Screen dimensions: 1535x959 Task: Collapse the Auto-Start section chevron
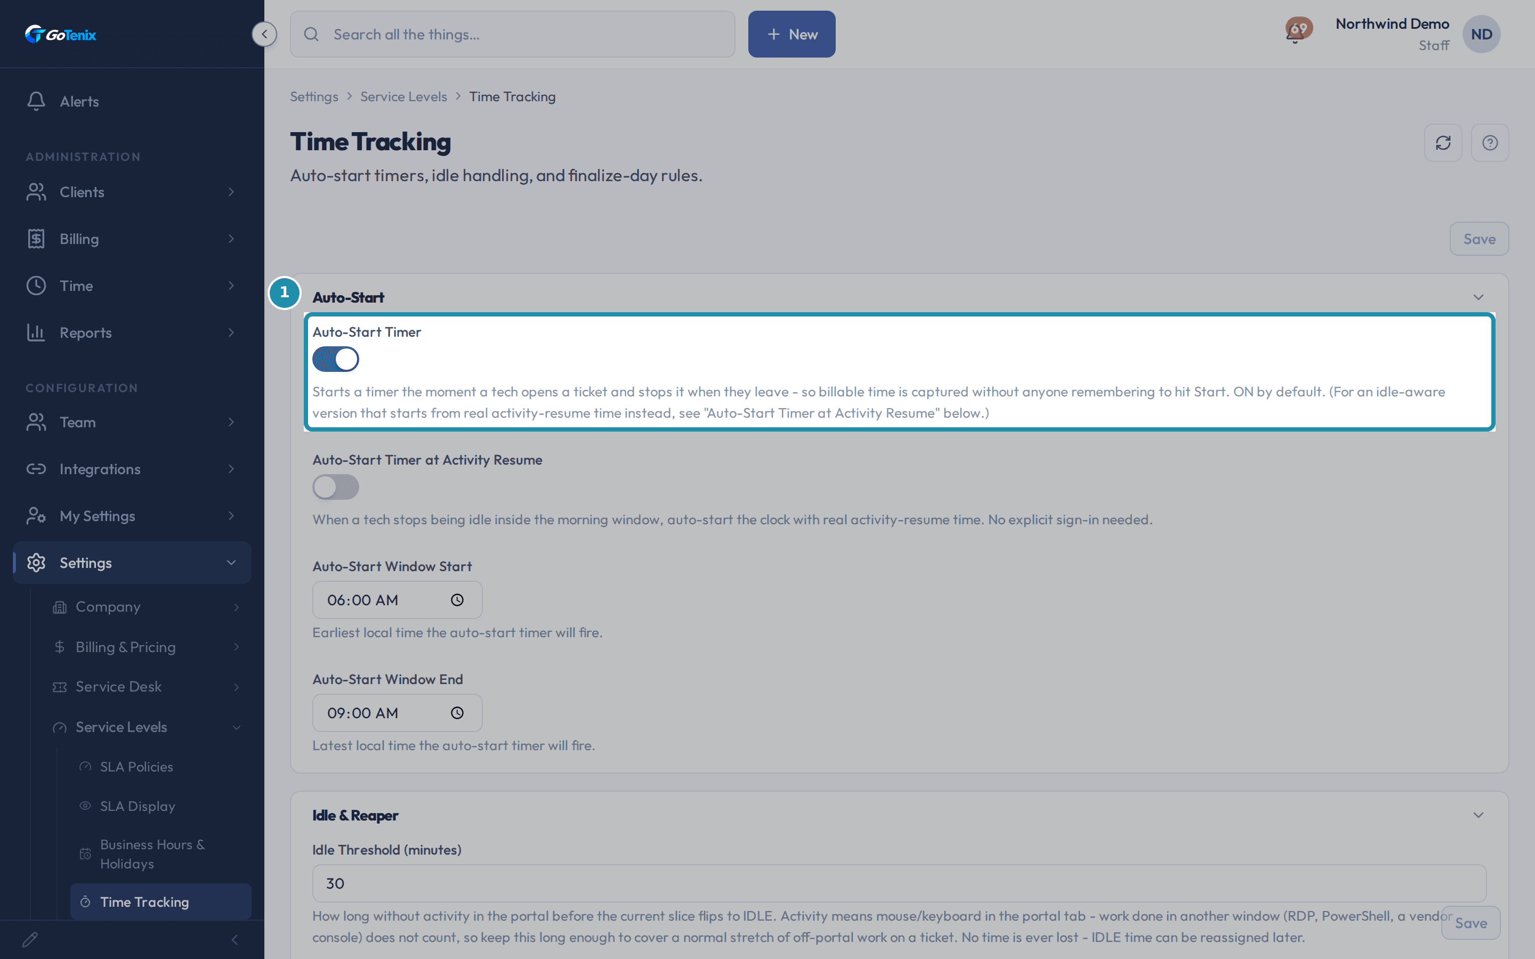click(x=1478, y=297)
